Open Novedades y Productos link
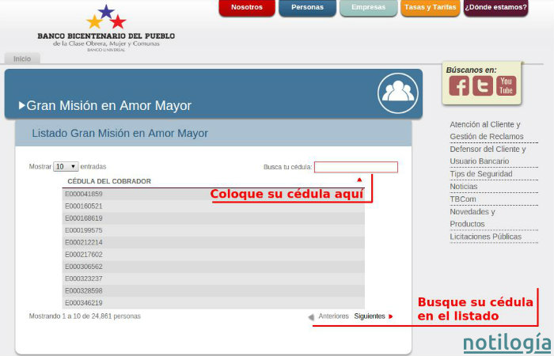 pos(472,218)
